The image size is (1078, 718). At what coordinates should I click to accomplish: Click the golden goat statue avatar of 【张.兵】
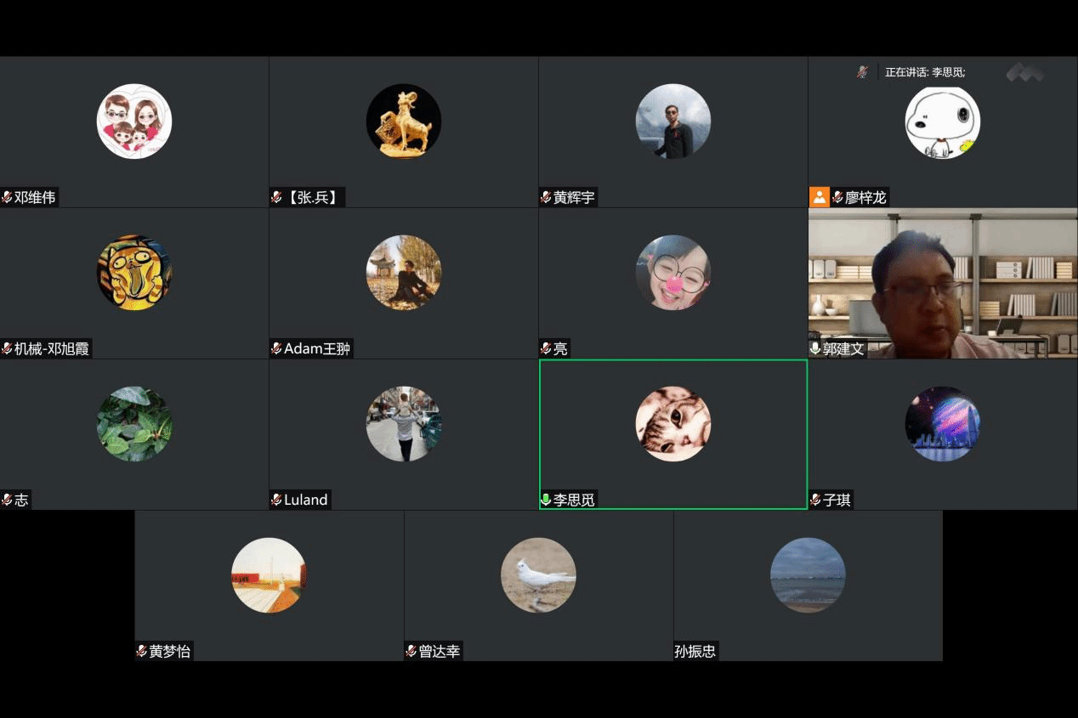(x=403, y=121)
